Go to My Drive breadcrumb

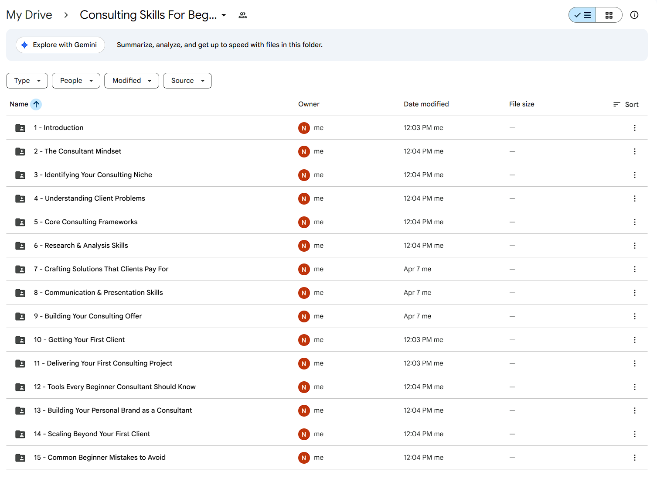(29, 15)
